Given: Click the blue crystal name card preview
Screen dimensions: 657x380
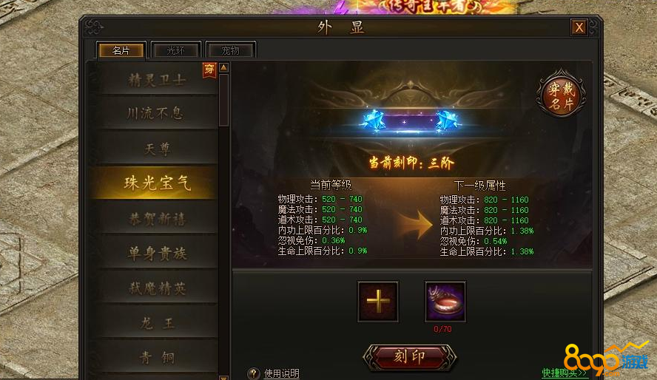Looking at the screenshot, I should (410, 121).
